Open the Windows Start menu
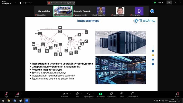 point(3,100)
